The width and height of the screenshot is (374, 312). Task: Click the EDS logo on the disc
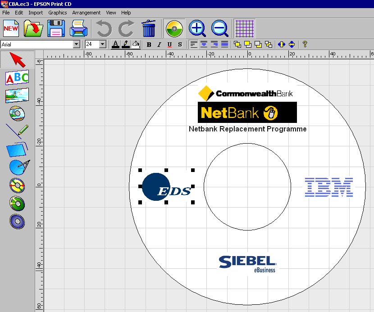coord(166,186)
